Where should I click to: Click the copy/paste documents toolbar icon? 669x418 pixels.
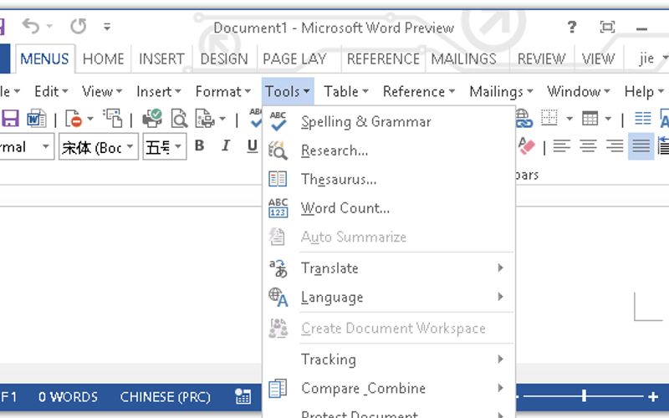pos(114,118)
